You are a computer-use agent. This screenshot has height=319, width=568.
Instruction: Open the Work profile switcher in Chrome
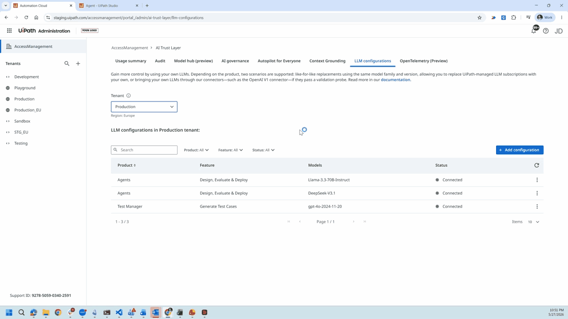545,18
